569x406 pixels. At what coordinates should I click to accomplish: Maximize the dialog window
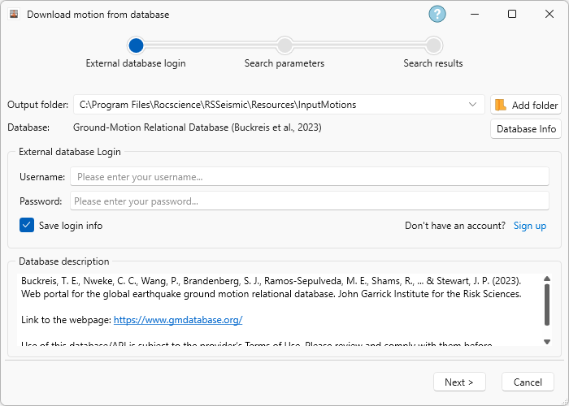(x=511, y=14)
